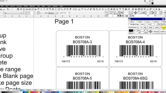This screenshot has width=166, height=93.
Task: Click the print icon in toolbar
Action: (4, 9)
